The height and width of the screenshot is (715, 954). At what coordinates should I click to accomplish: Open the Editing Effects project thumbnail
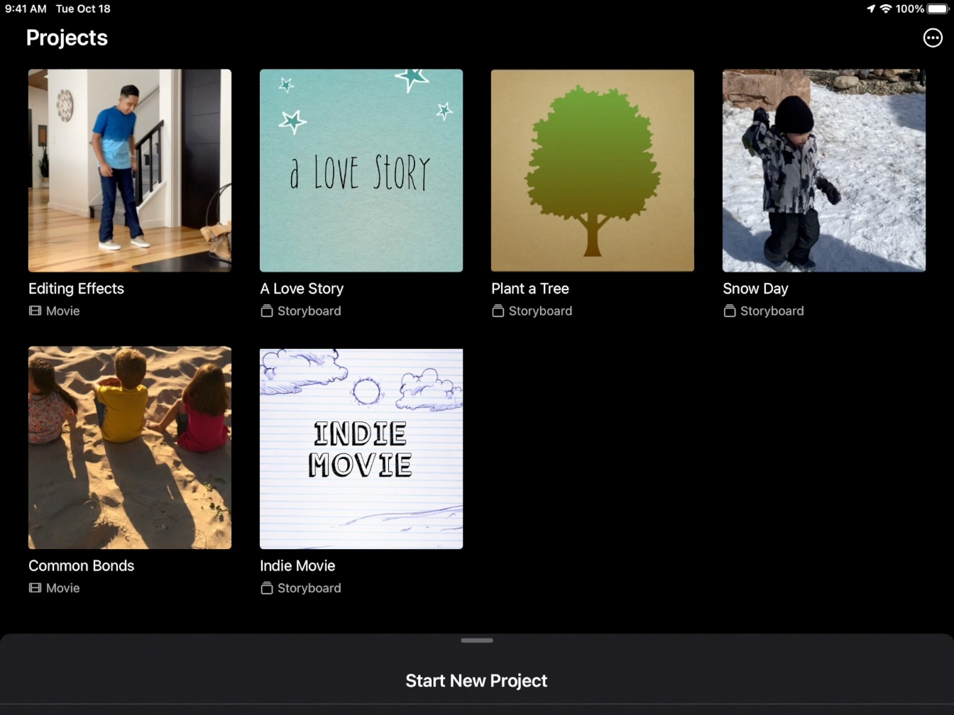pyautogui.click(x=130, y=170)
